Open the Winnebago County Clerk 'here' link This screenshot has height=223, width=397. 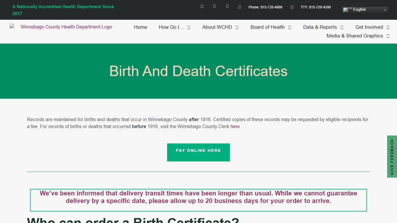pyautogui.click(x=235, y=126)
